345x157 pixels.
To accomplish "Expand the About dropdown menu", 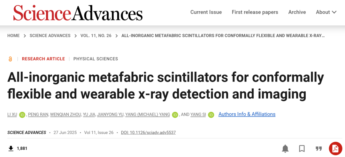I will tap(326, 12).
